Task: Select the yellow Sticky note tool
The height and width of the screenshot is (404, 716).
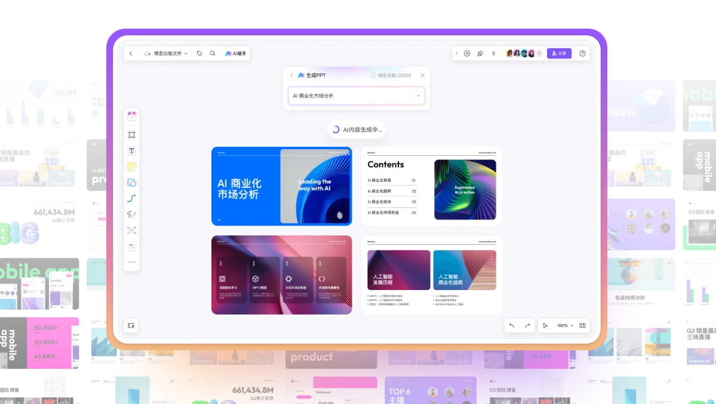Action: (131, 166)
